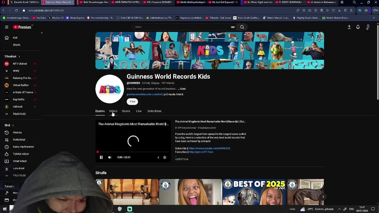The width and height of the screenshot is (379, 213).
Task: Open Lataukset downloads in the sidebar
Action: (x=18, y=168)
